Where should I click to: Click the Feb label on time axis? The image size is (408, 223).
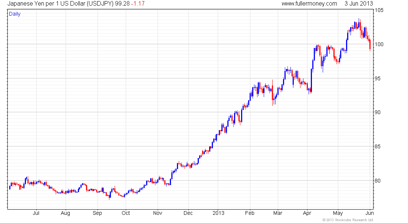(250, 213)
